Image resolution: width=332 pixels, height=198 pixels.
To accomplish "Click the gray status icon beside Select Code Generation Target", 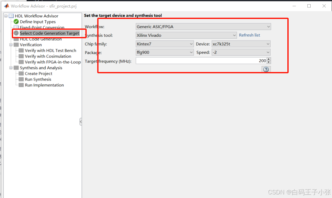I will click(x=16, y=33).
